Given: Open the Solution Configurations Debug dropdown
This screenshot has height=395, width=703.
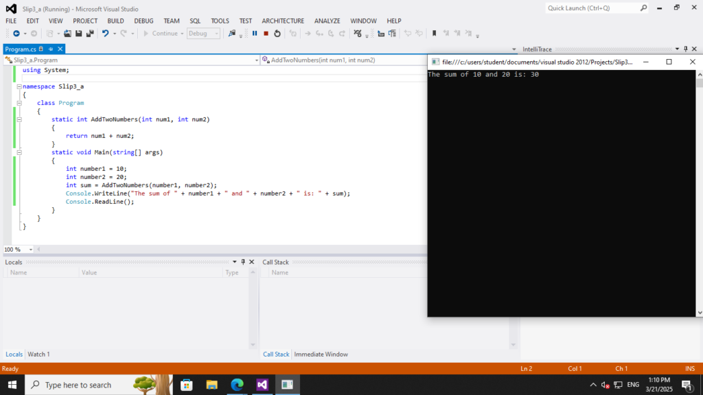Looking at the screenshot, I should point(203,34).
